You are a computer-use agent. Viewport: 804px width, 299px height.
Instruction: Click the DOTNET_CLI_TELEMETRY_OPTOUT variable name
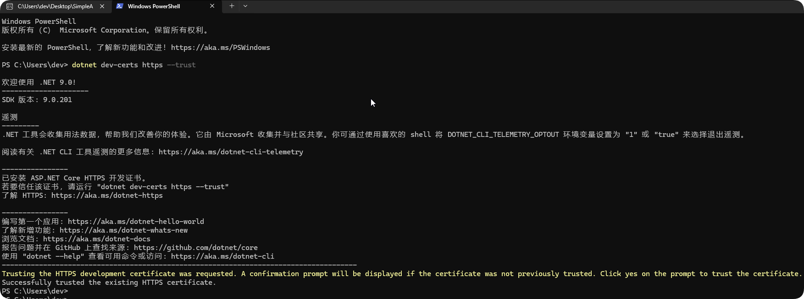503,135
